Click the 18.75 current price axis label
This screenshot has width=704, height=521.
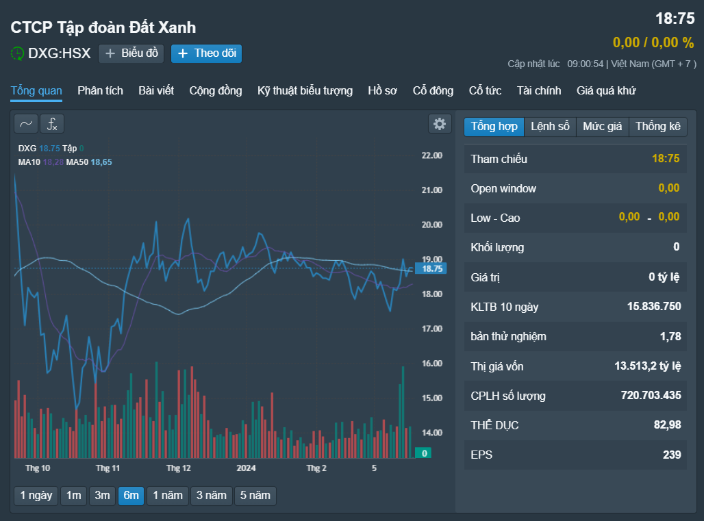(x=431, y=269)
